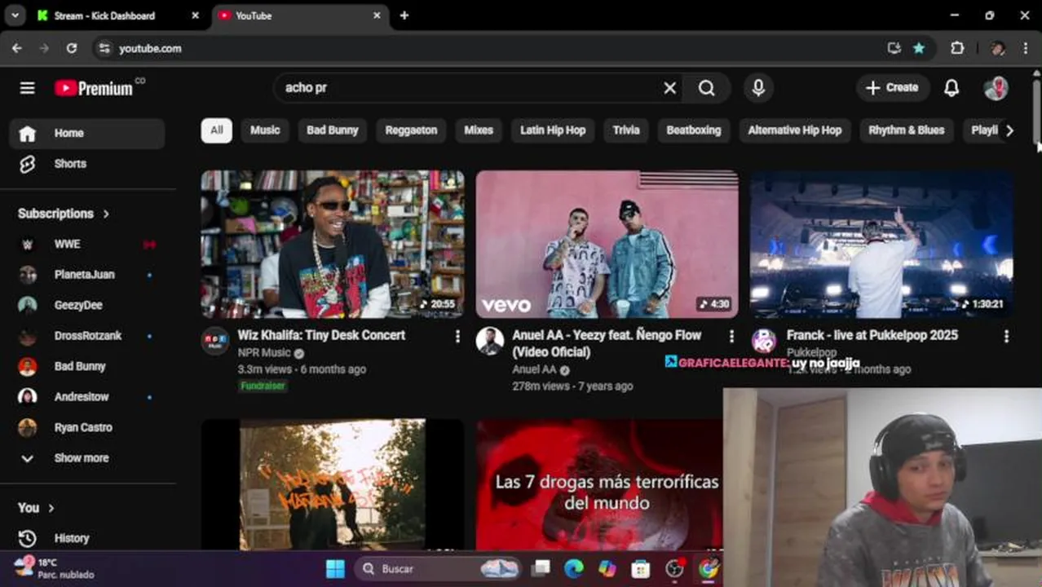
Task: Select the Music filter chip
Action: 265,130
